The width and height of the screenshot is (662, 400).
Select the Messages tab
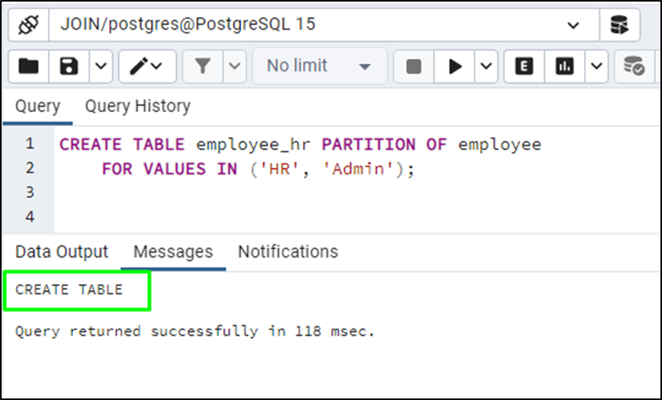coord(173,252)
